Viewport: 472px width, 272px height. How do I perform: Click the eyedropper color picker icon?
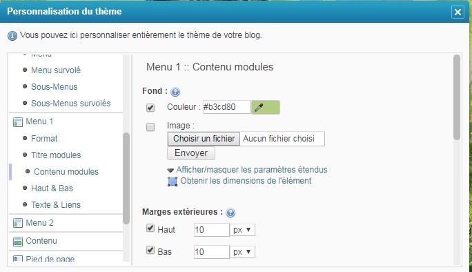(x=259, y=107)
